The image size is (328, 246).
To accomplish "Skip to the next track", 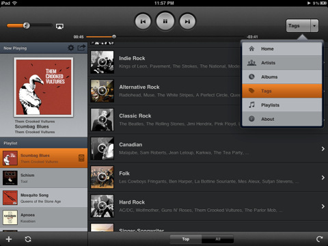I will (x=187, y=21).
